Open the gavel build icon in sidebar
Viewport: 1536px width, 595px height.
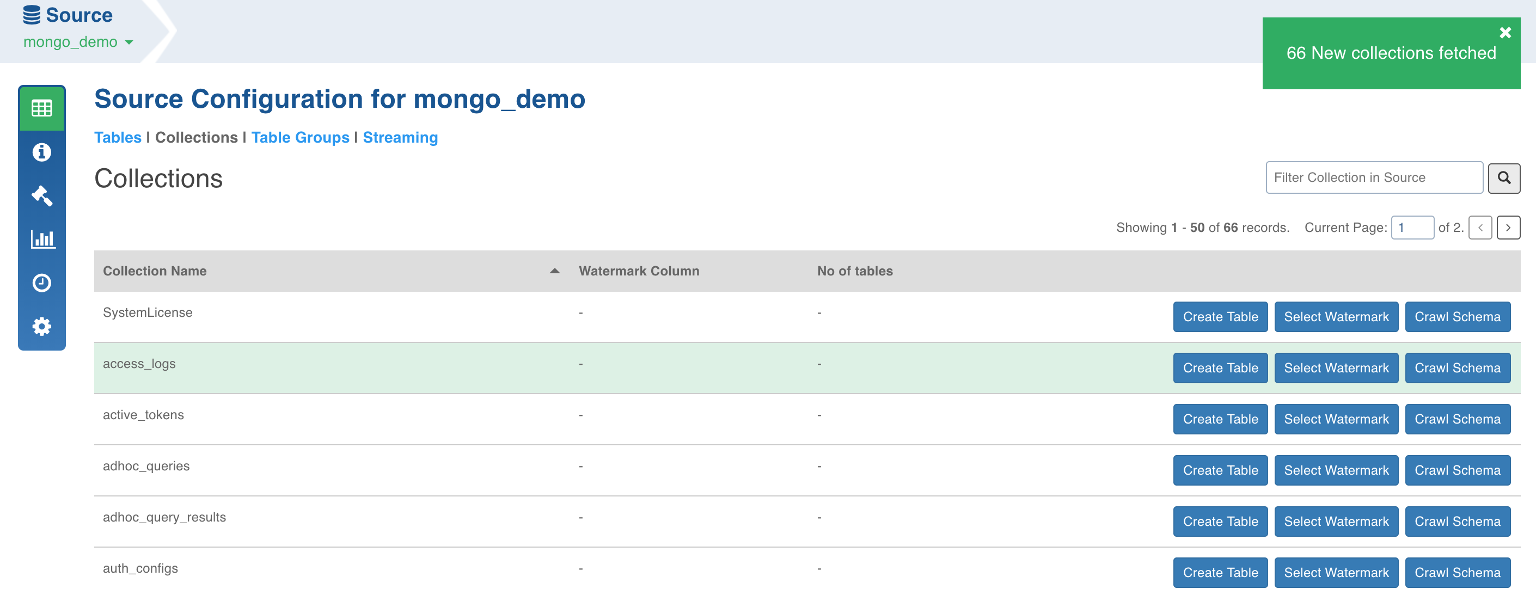(x=42, y=195)
